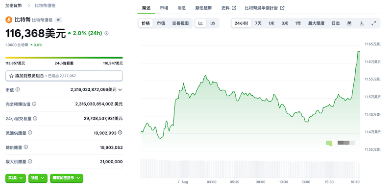The height and width of the screenshot is (187, 392).
Task: Open info icon next to 2.0% (24h)
Action: coord(106,33)
